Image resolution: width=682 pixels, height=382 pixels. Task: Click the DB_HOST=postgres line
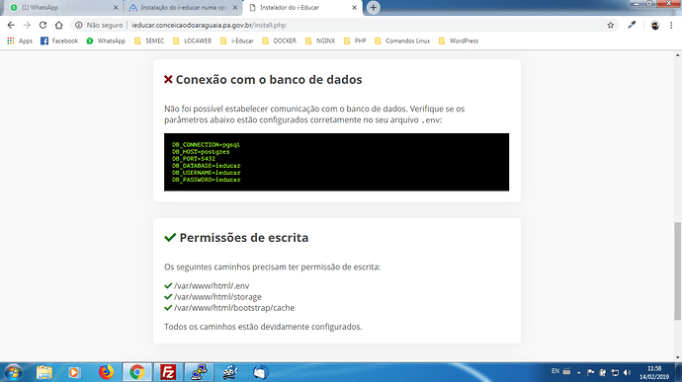coord(201,152)
